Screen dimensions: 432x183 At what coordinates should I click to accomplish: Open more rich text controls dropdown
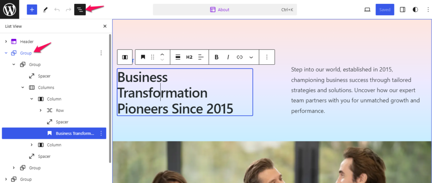(251, 57)
